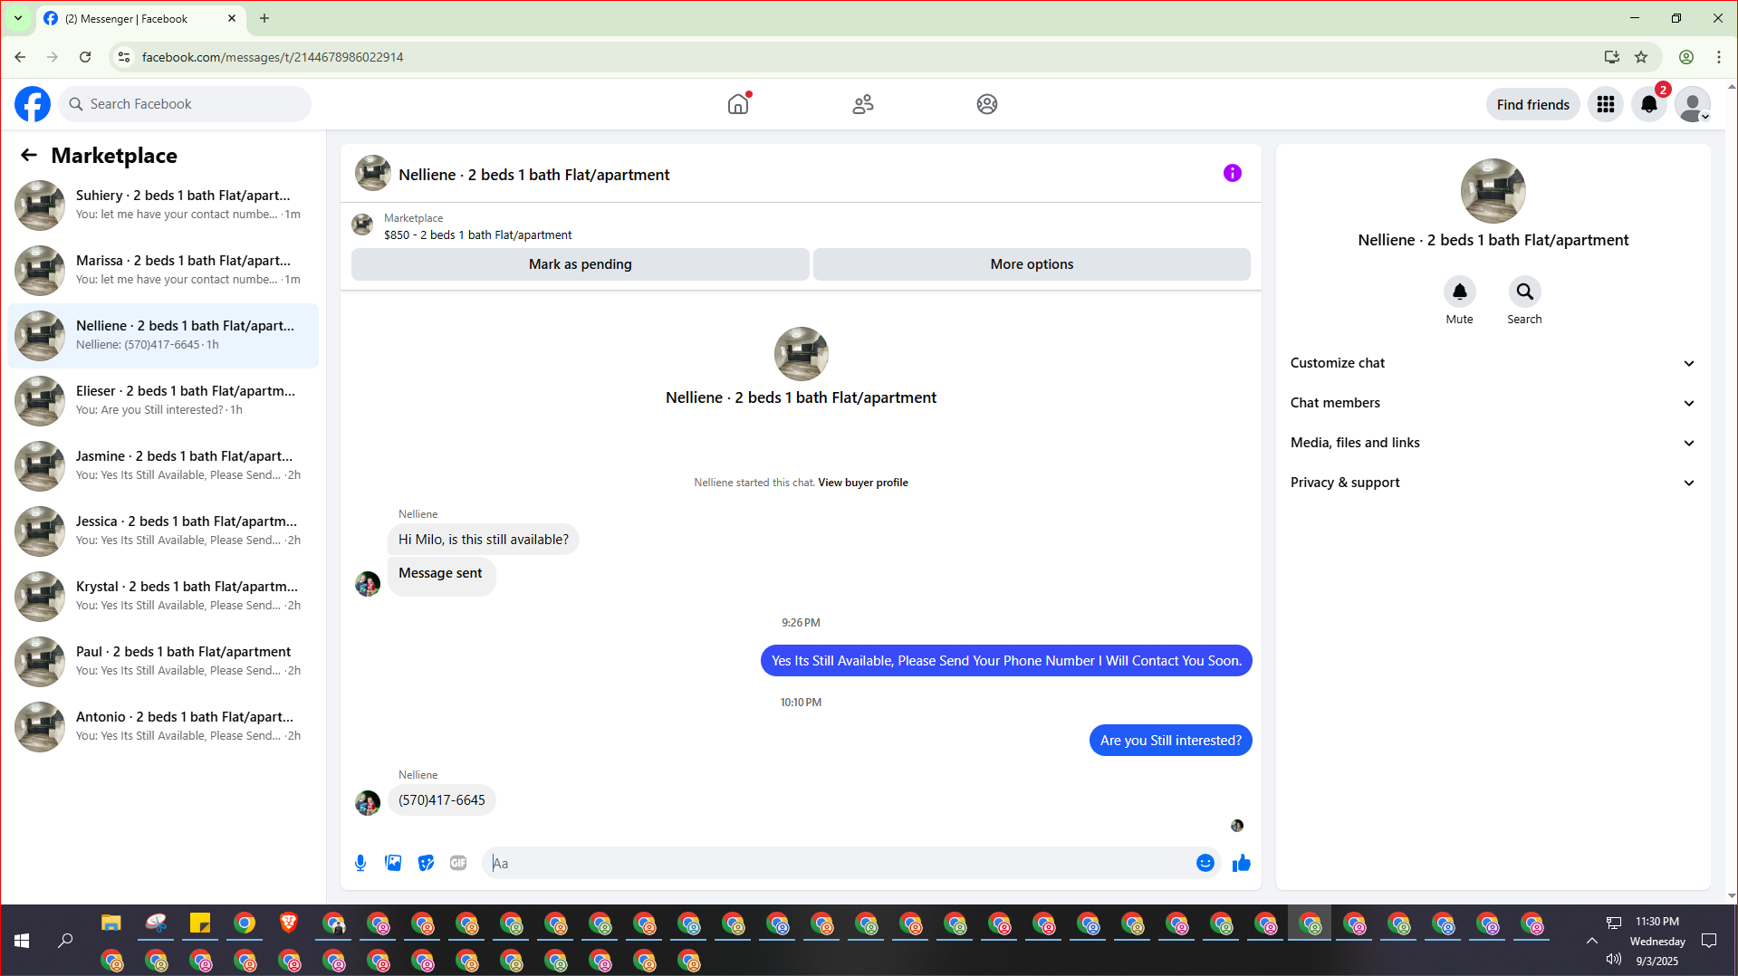The image size is (1738, 976).
Task: Open Windows Start menu
Action: click(22, 941)
